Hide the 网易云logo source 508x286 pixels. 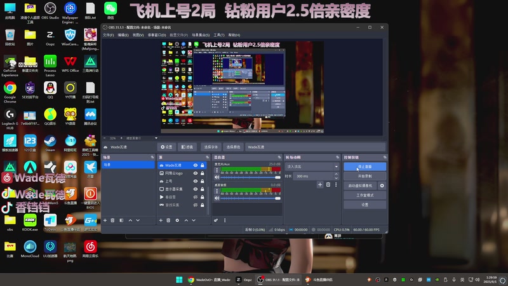196,173
